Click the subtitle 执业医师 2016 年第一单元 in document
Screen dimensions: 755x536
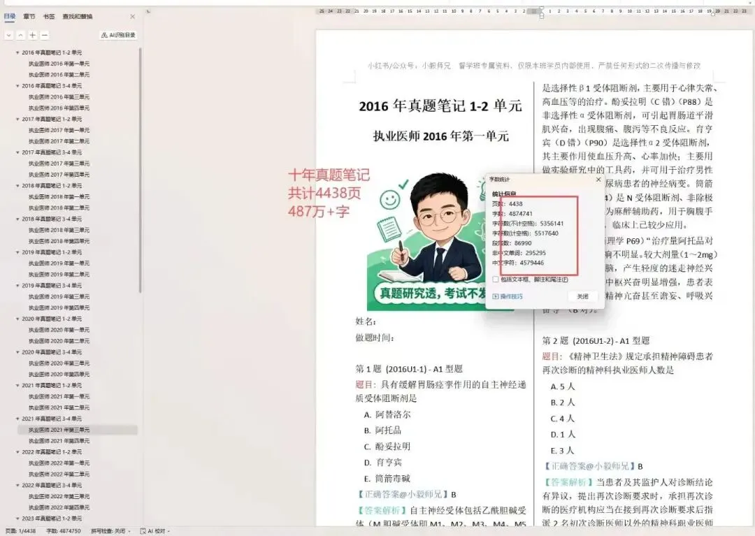pyautogui.click(x=440, y=136)
